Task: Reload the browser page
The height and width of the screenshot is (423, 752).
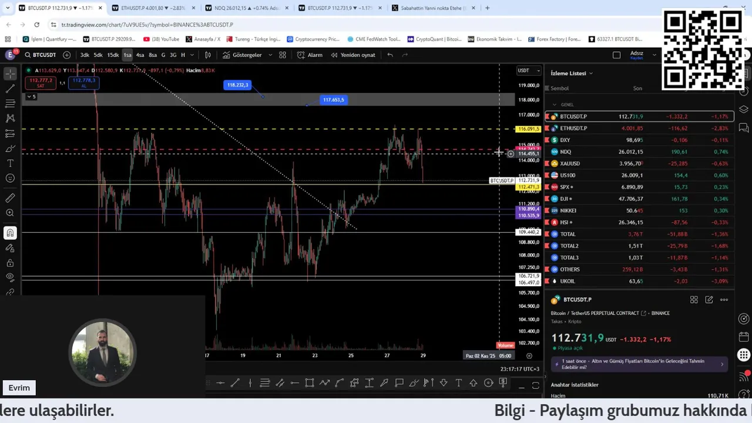Action: [x=36, y=25]
